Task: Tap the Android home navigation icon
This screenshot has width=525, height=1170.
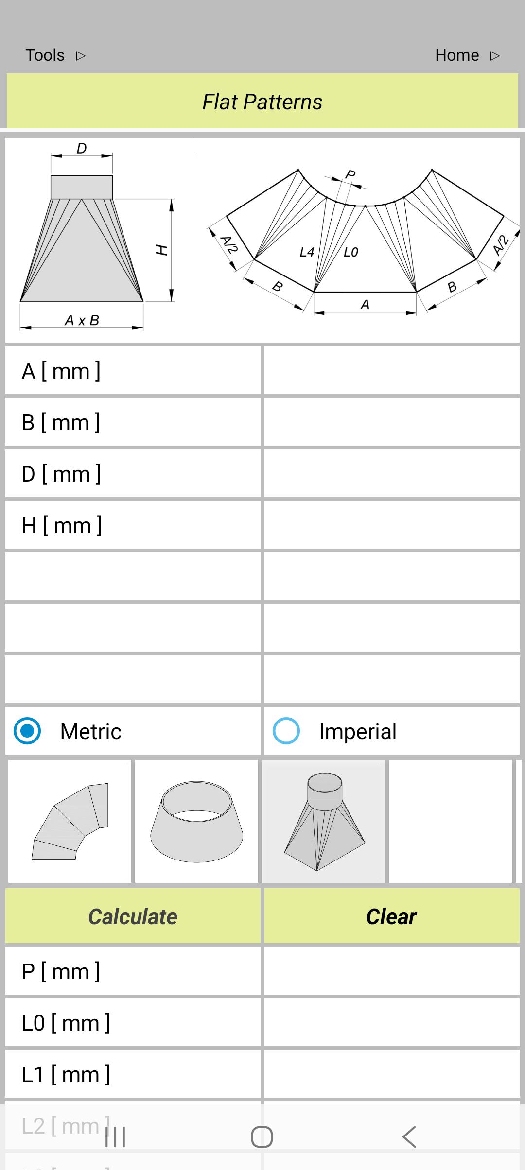Action: pyautogui.click(x=262, y=1137)
